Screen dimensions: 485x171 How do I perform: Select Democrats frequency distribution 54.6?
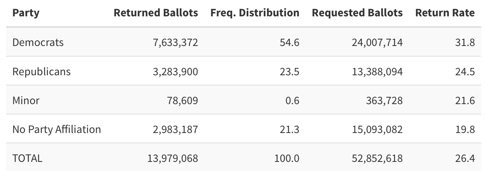[290, 42]
